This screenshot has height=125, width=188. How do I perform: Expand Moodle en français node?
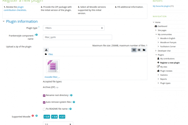click(x=158, y=42)
